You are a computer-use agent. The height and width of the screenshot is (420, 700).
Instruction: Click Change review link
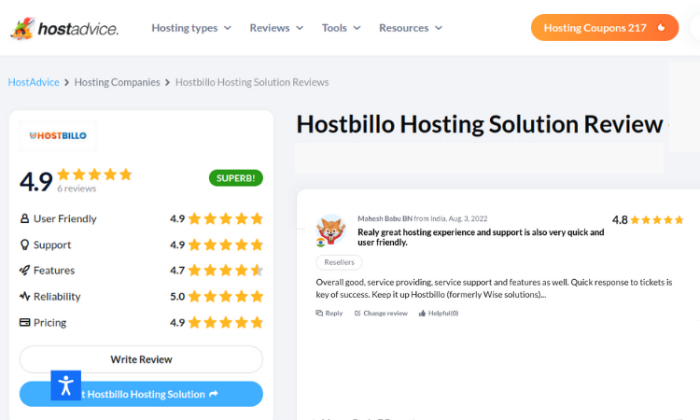coord(381,314)
